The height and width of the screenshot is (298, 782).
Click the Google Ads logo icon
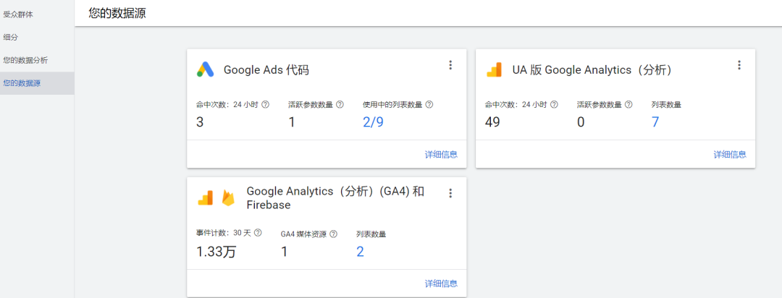click(x=205, y=69)
